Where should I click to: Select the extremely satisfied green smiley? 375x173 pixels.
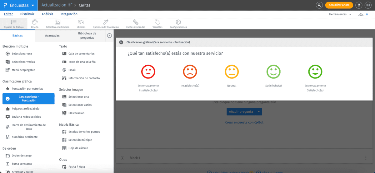(x=315, y=72)
